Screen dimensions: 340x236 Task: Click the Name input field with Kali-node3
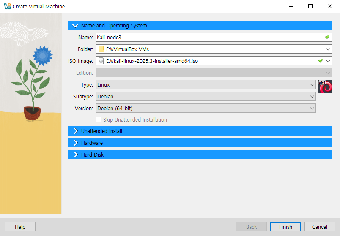click(x=214, y=37)
